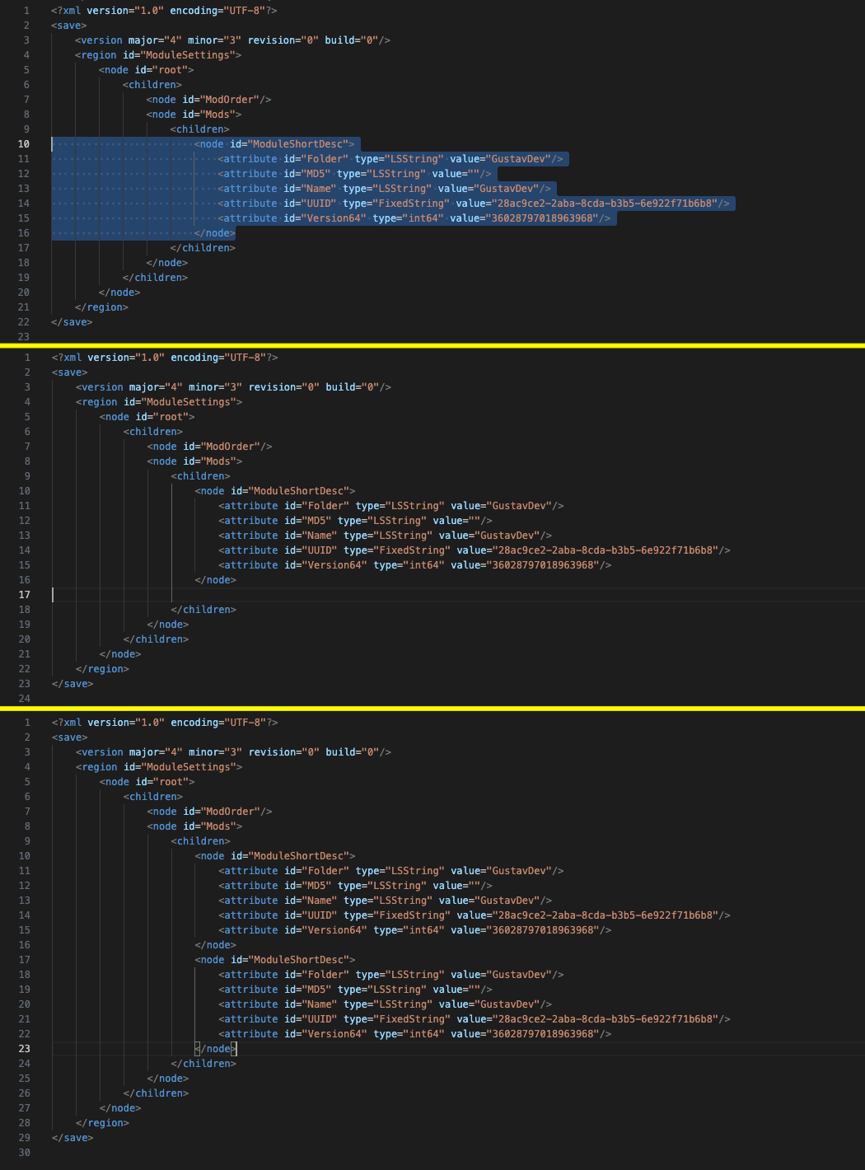The width and height of the screenshot is (865, 1170).
Task: Click line number 27 in the gutter
Action: click(24, 1108)
